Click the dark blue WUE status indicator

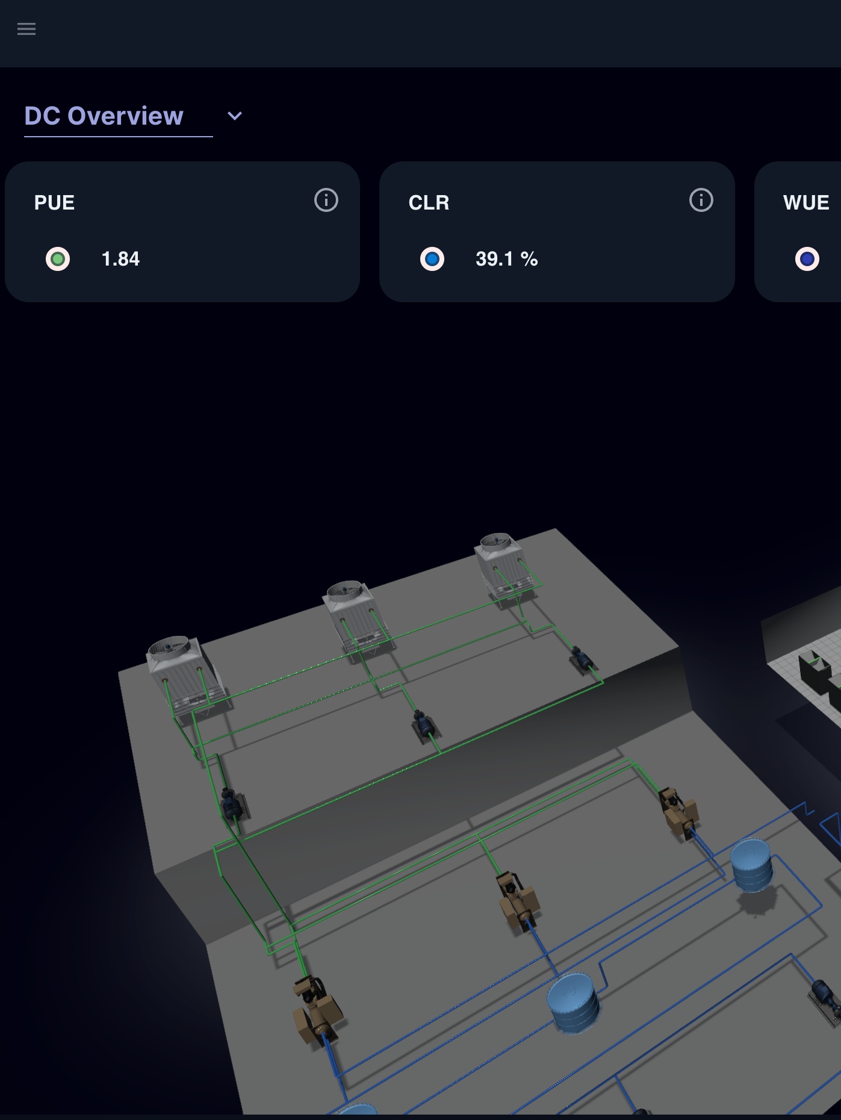click(807, 259)
